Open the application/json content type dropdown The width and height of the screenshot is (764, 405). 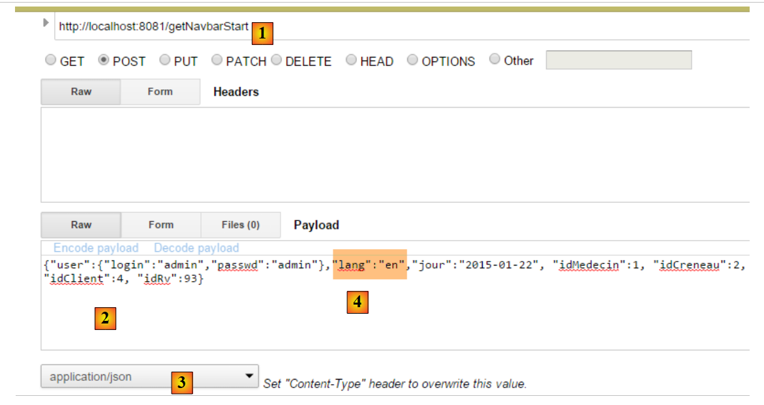(149, 376)
